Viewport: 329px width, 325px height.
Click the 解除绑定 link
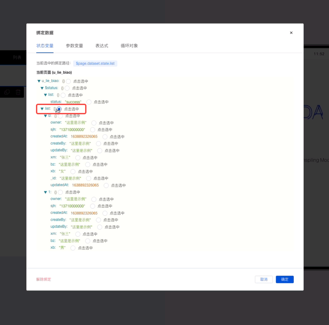pyautogui.click(x=44, y=279)
